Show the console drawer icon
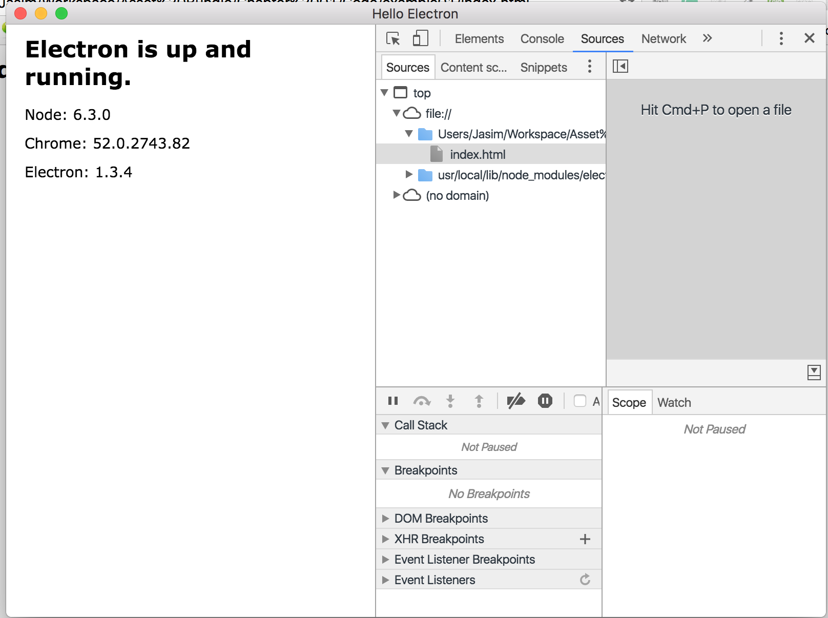 [x=814, y=373]
